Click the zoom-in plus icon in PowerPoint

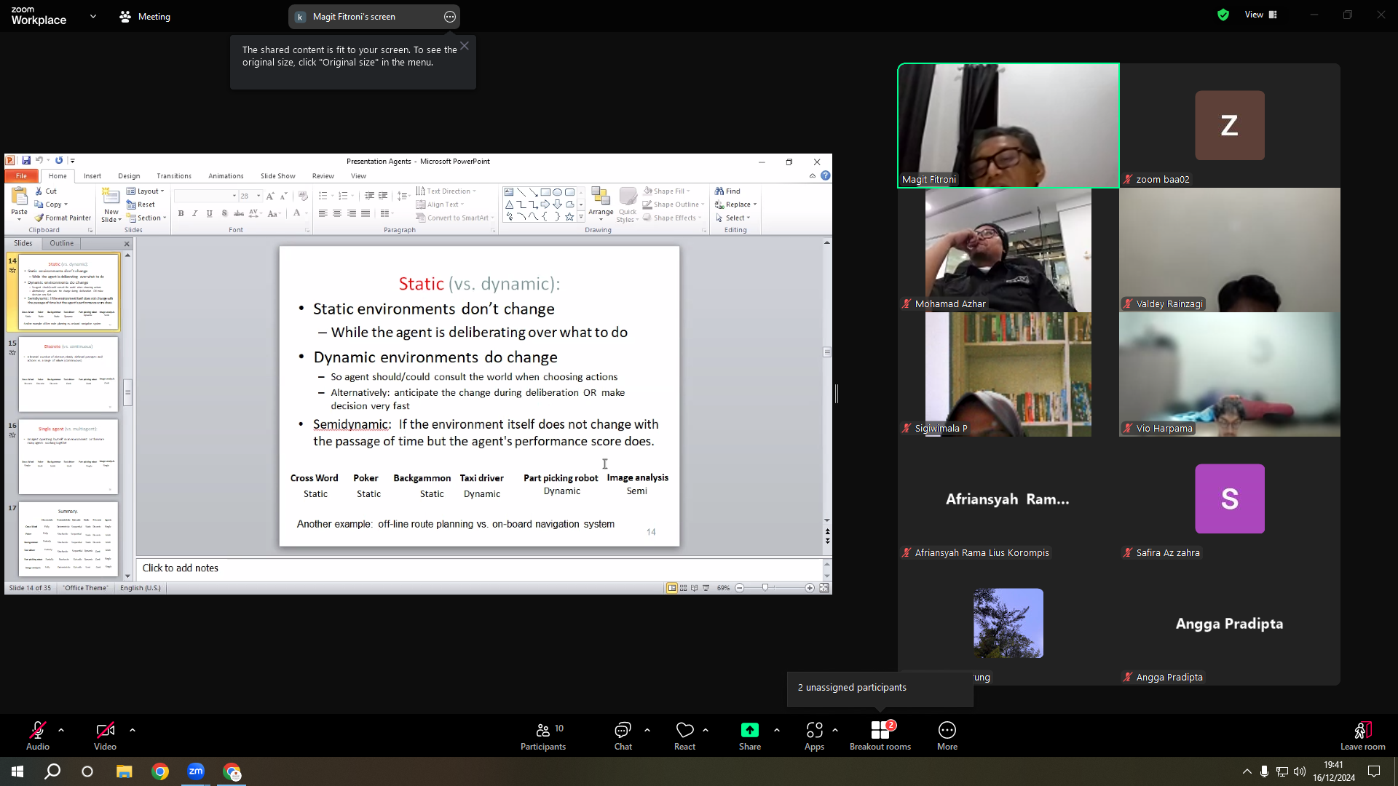pos(810,588)
